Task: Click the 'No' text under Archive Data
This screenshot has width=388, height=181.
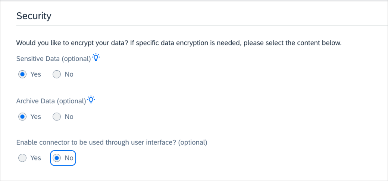Action: coord(69,116)
